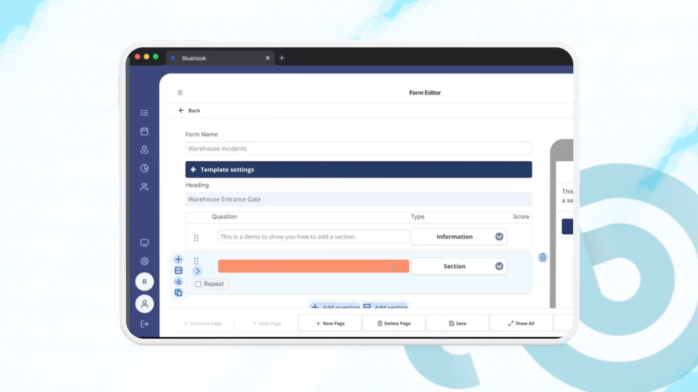The width and height of the screenshot is (698, 392).
Task: Open the calendar icon in the sidebar
Action: (145, 131)
